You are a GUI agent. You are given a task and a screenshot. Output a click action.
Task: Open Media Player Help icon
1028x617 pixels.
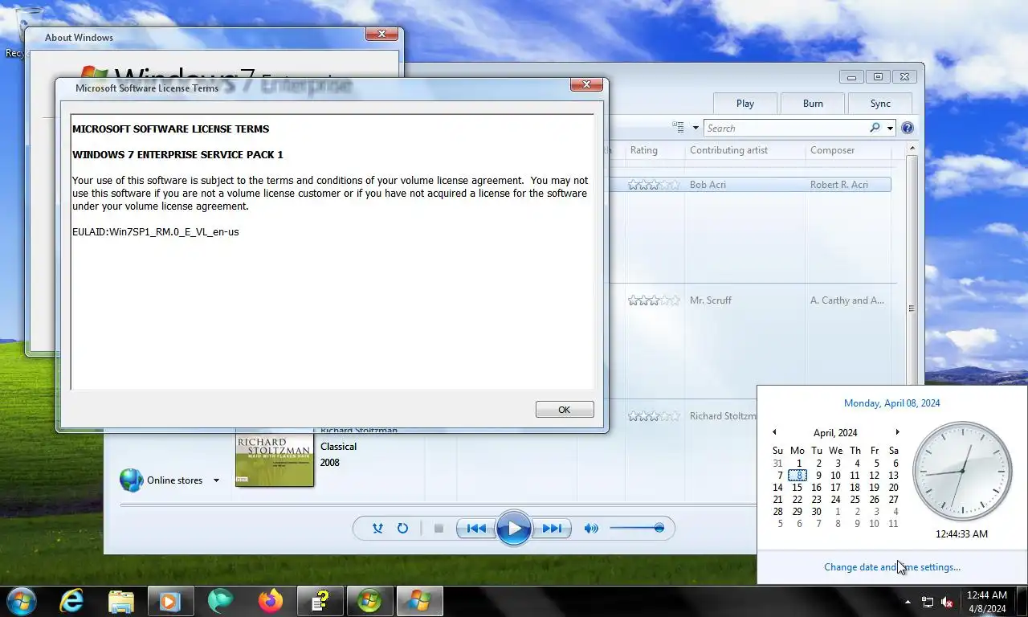(908, 128)
